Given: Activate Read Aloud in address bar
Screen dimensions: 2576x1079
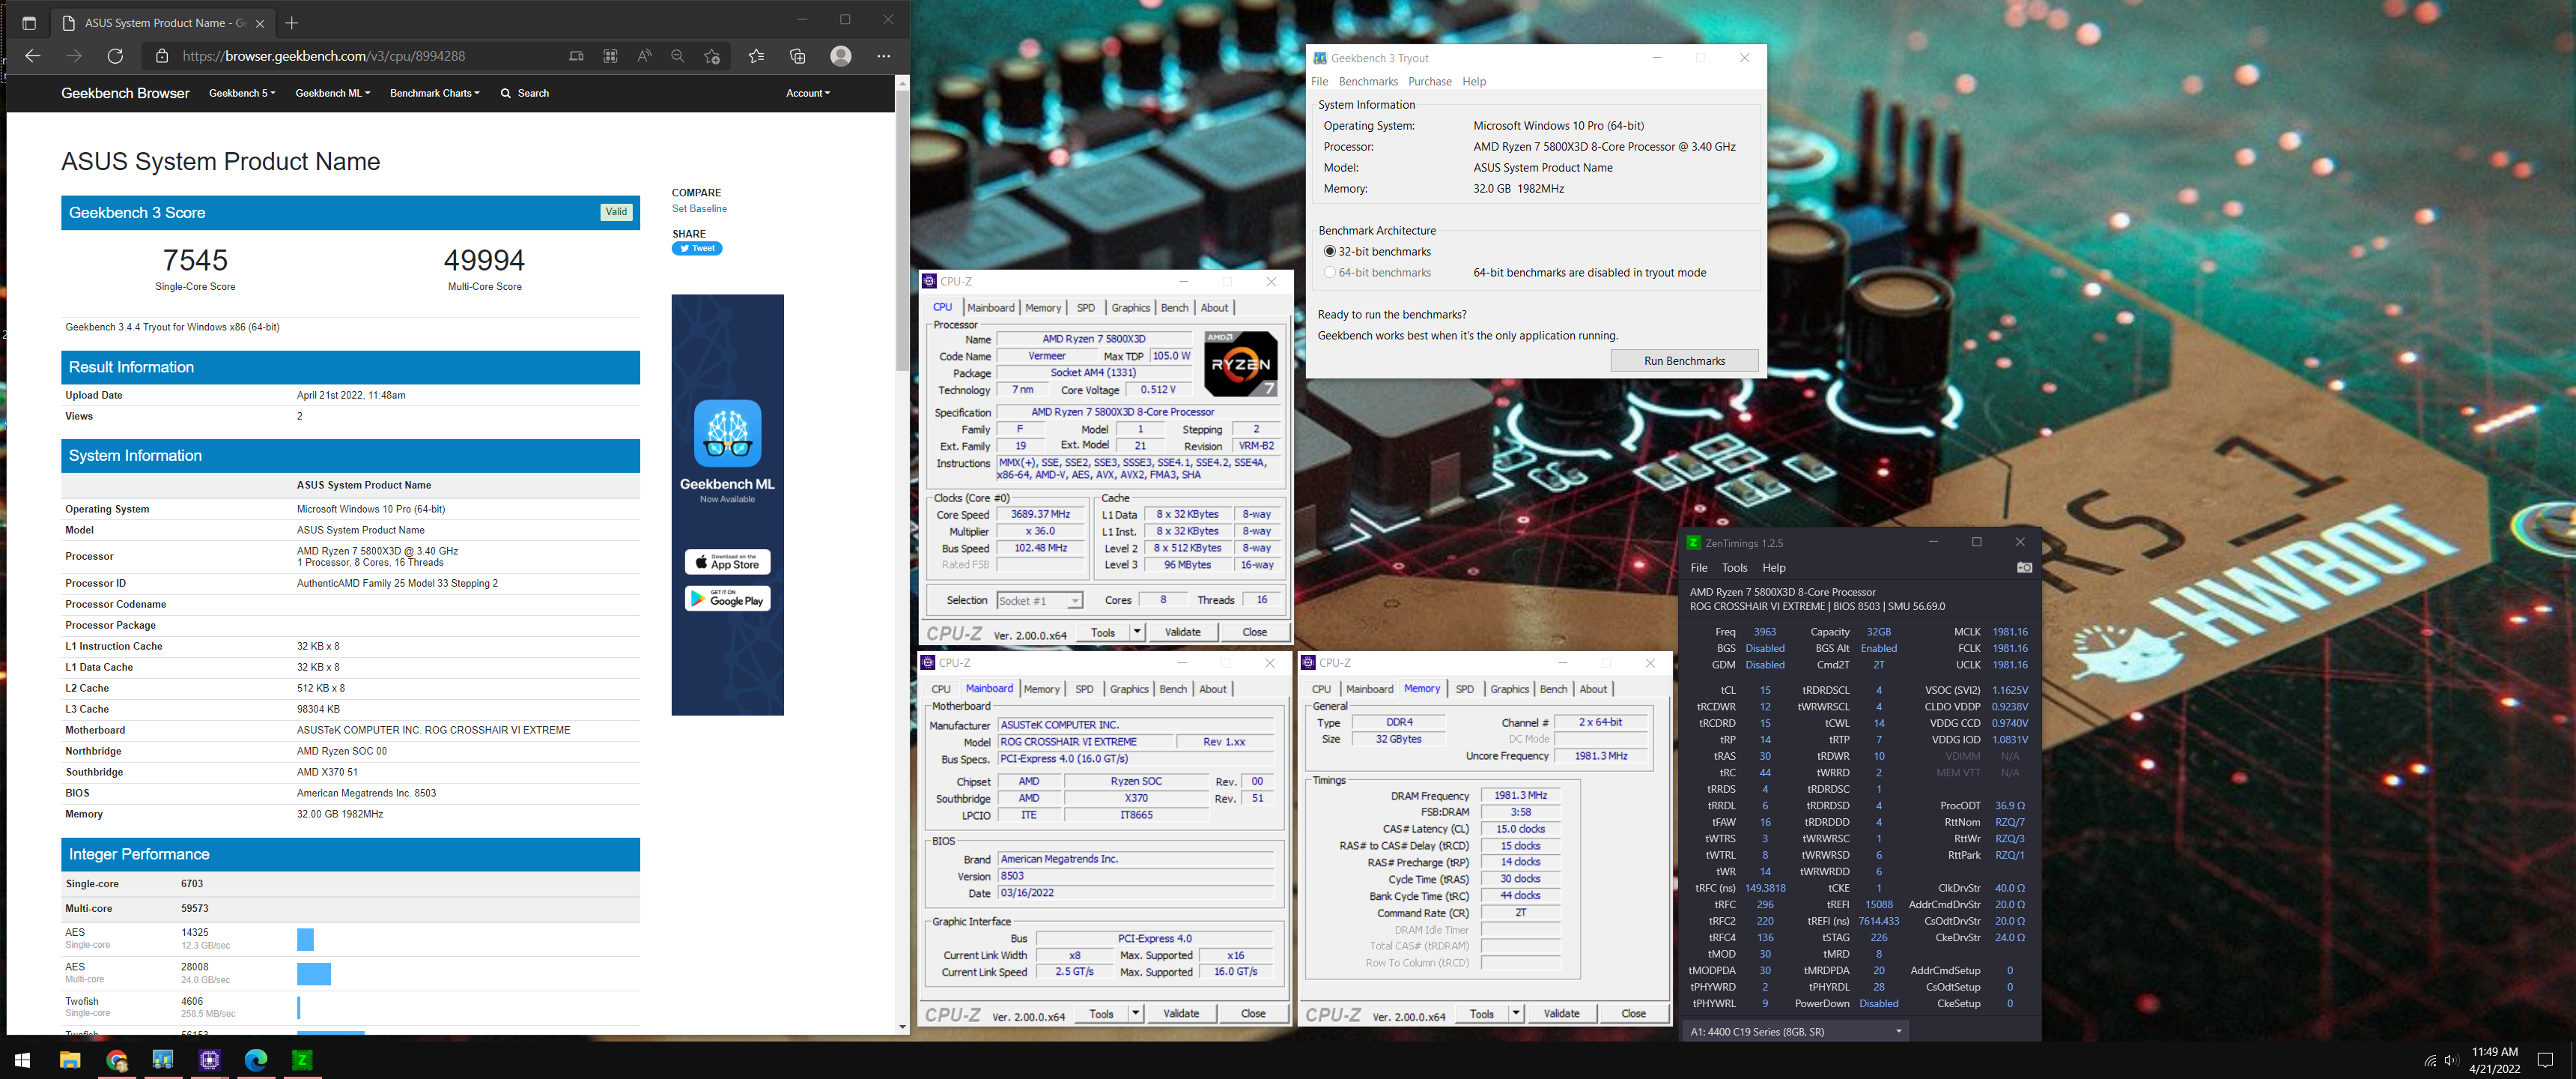Looking at the screenshot, I should [x=644, y=56].
